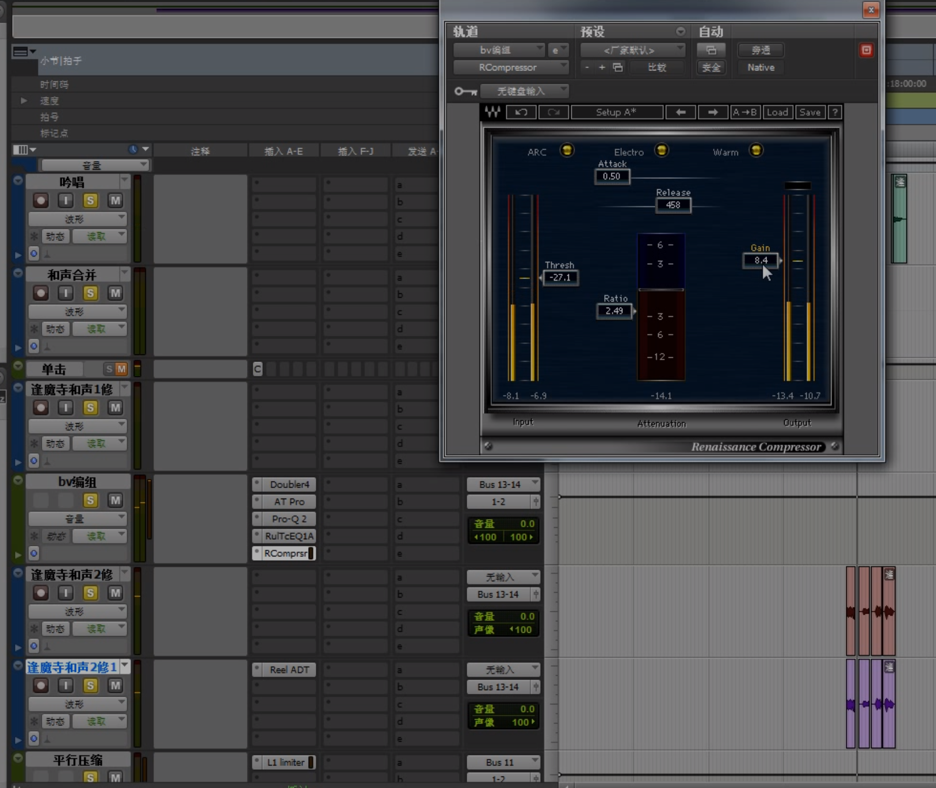This screenshot has width=936, height=788.
Task: Toggle the ARC mode indicator
Action: (x=567, y=150)
